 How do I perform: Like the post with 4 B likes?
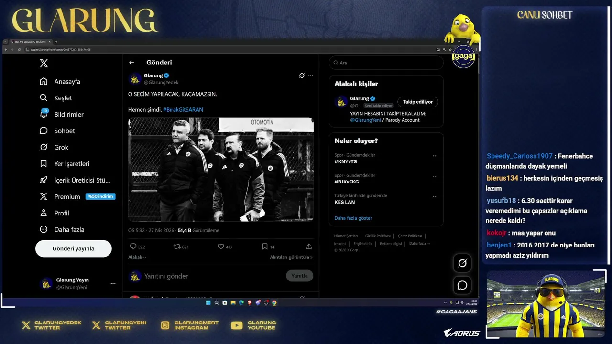(x=220, y=247)
